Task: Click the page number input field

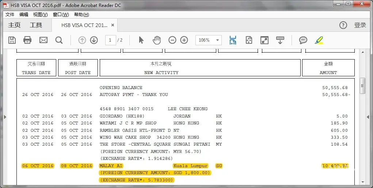Action: [x=110, y=40]
